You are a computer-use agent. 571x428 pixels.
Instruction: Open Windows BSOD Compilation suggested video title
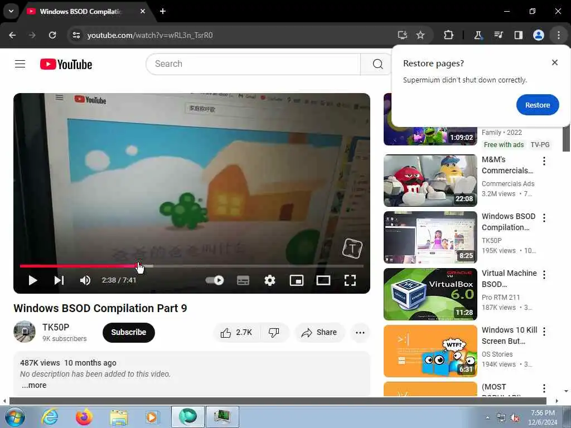point(509,222)
